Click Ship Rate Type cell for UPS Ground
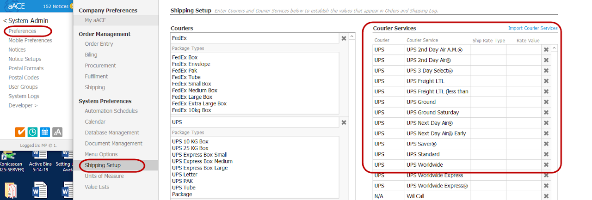The width and height of the screenshot is (592, 200). click(x=488, y=102)
